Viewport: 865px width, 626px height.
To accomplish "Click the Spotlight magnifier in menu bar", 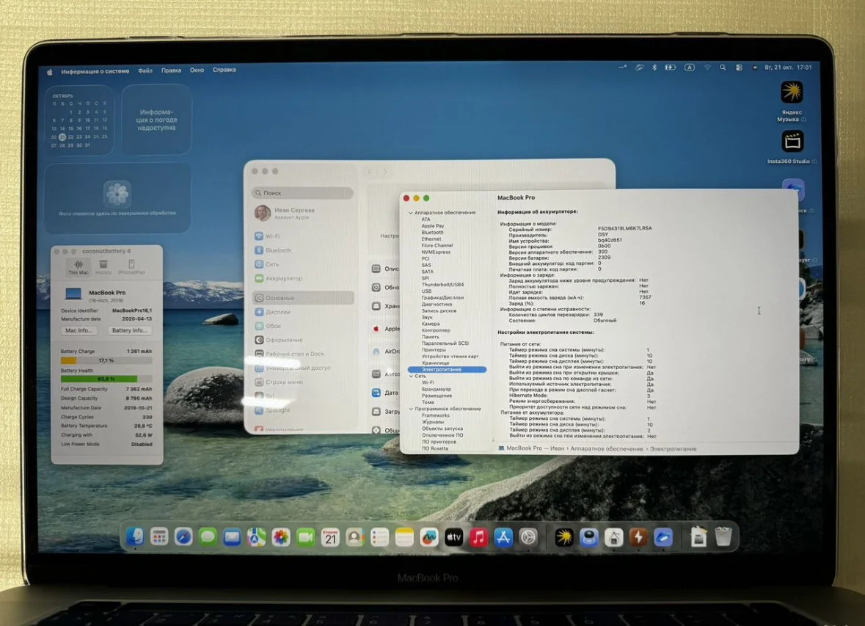I will [723, 68].
